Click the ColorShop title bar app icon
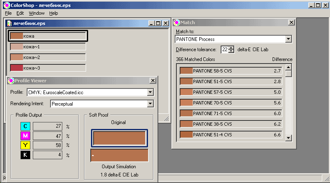 tap(7, 5)
